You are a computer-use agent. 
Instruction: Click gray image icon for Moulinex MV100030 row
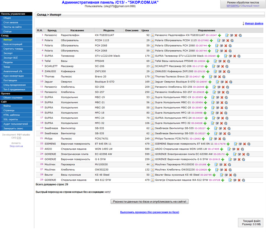[221, 165]
